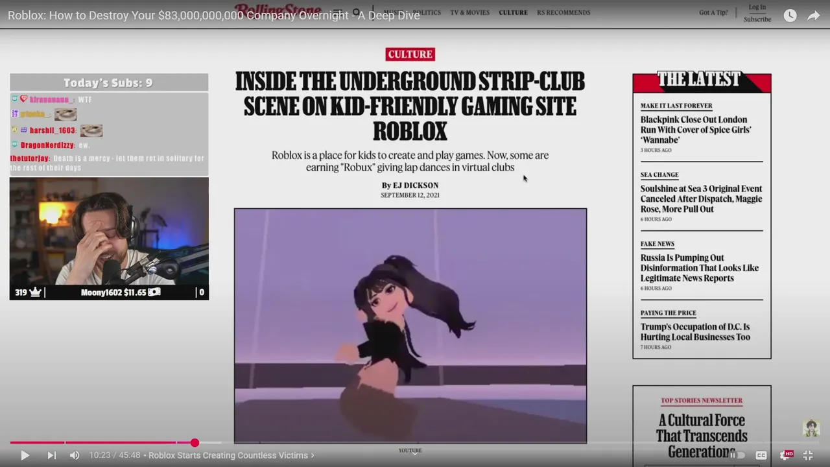Viewport: 830px width, 467px height.
Task: Open the TV & Movies menu item
Action: pyautogui.click(x=469, y=12)
